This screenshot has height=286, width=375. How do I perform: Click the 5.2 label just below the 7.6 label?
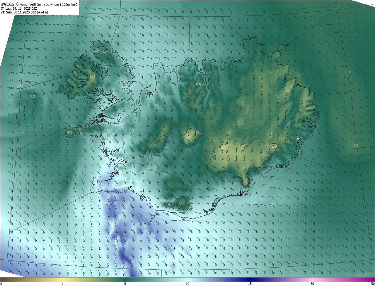(32, 97)
